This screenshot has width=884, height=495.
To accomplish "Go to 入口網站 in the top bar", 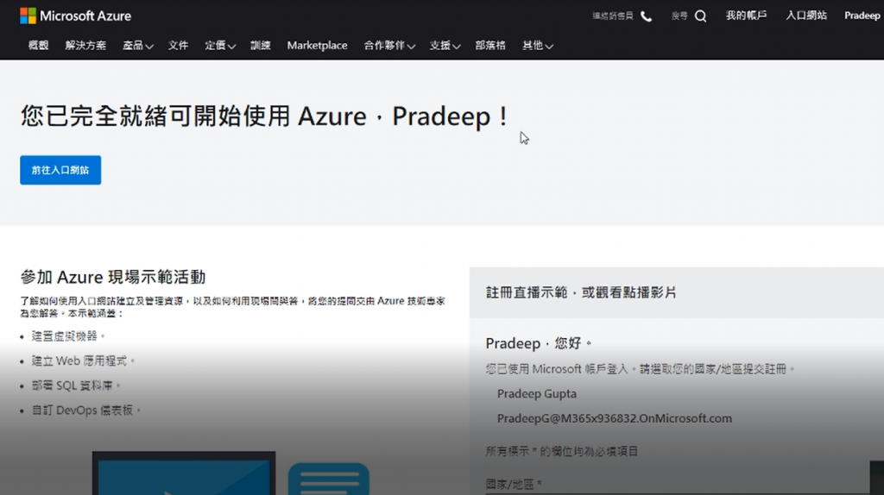I will pos(806,16).
